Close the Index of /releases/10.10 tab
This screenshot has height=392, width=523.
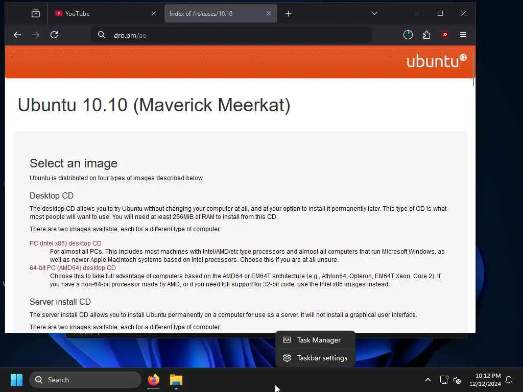click(269, 13)
